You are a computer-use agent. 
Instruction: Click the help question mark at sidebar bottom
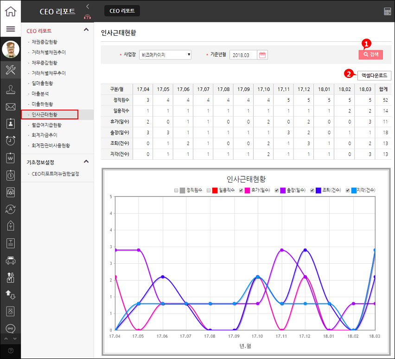tap(11, 351)
